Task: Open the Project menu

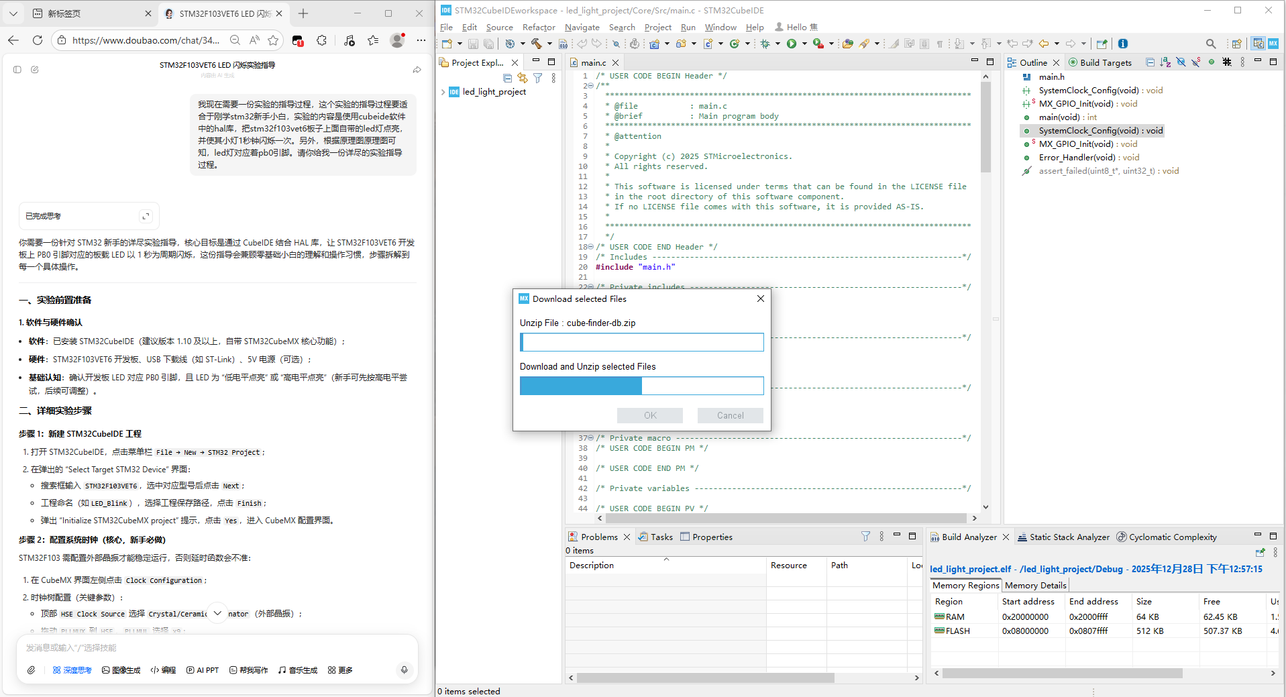Action: tap(657, 28)
